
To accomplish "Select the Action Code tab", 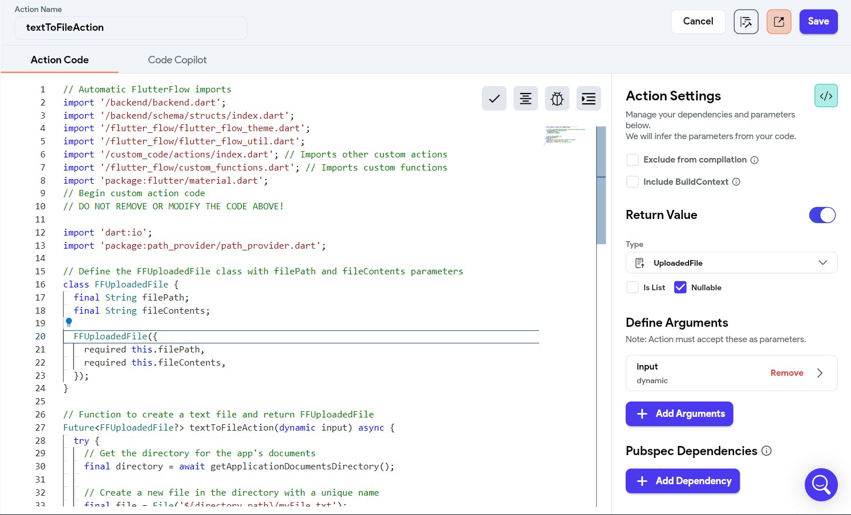I will (x=60, y=60).
